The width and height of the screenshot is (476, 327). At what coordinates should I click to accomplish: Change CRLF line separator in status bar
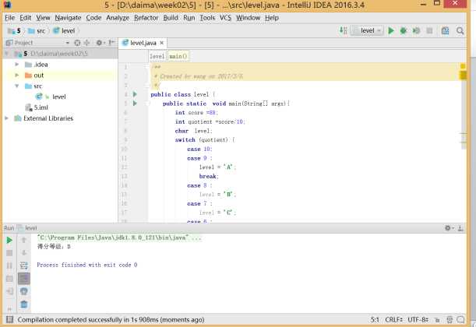coord(393,320)
